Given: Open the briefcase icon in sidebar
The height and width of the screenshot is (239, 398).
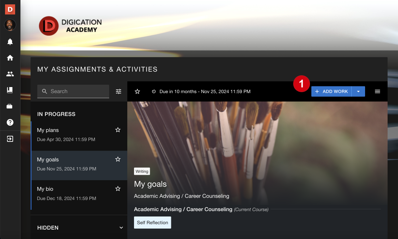Looking at the screenshot, I should click(10, 106).
